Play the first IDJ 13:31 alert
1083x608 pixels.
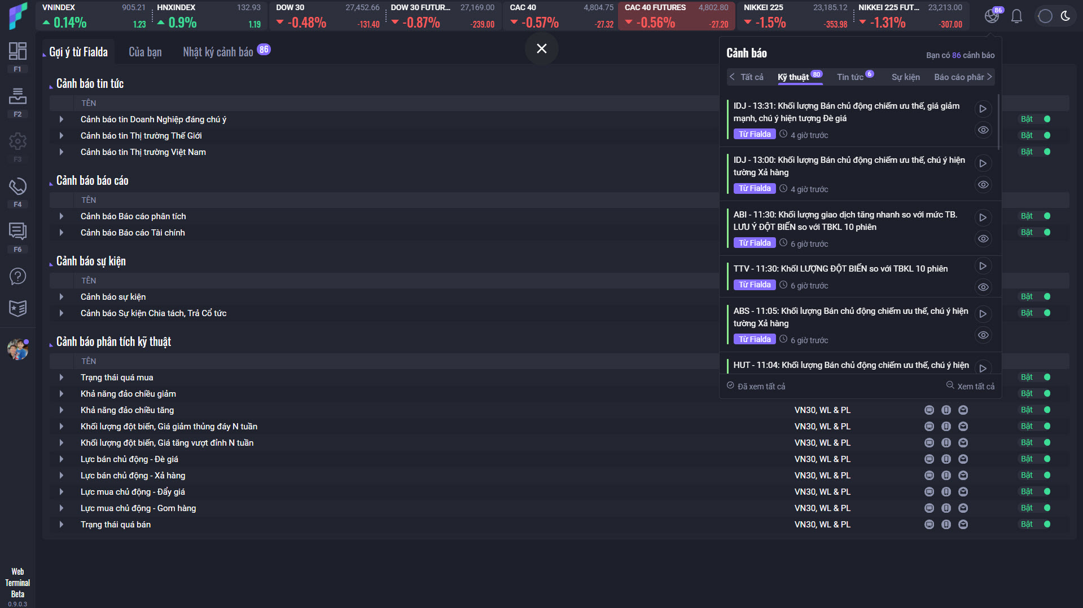983,109
